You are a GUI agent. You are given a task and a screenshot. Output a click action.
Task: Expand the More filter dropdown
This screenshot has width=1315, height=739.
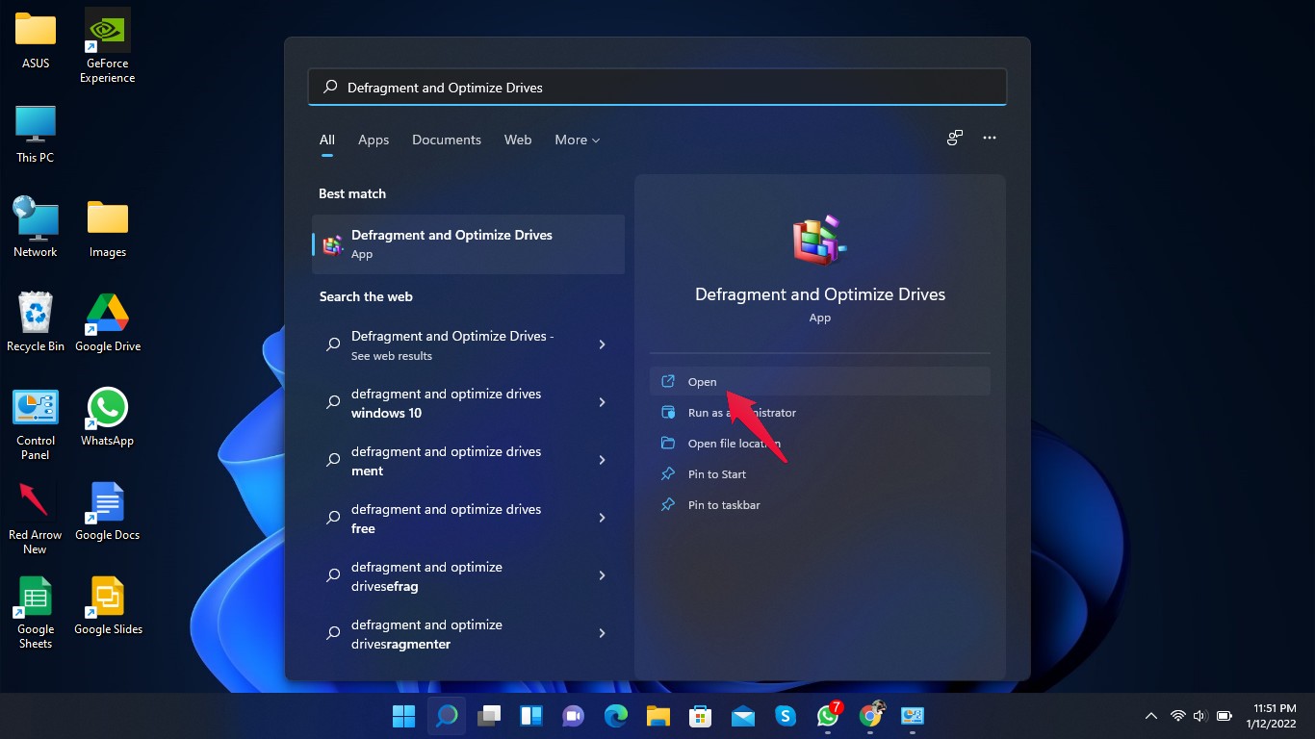coord(577,140)
